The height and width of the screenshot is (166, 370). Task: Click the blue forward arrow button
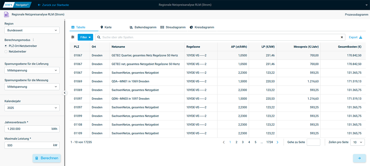point(359,158)
